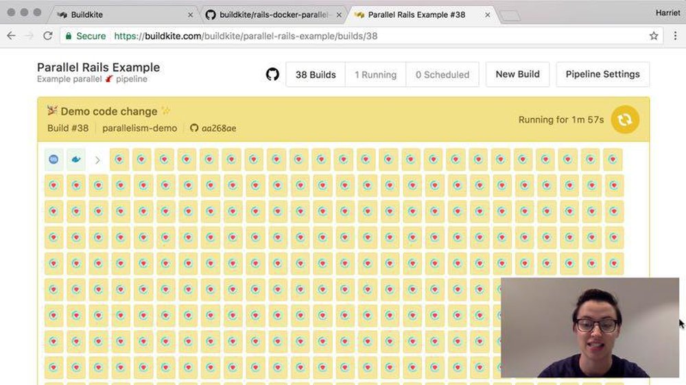This screenshot has height=385, width=686.
Task: Close the buildkite/rails-docker-parallel tab
Action: [x=339, y=15]
